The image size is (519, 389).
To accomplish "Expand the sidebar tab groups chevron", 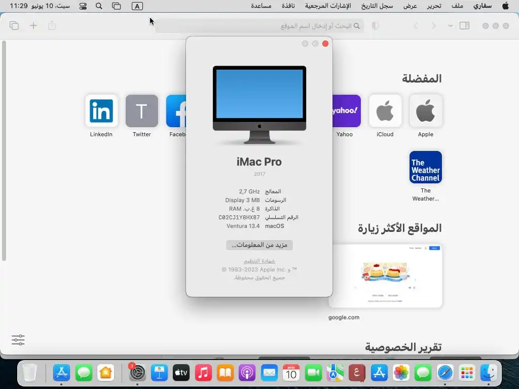I will coord(451,26).
